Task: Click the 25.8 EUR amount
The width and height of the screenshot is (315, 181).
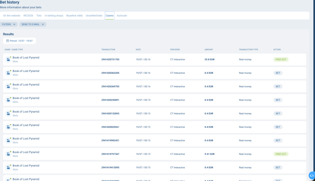Action: pyautogui.click(x=209, y=59)
